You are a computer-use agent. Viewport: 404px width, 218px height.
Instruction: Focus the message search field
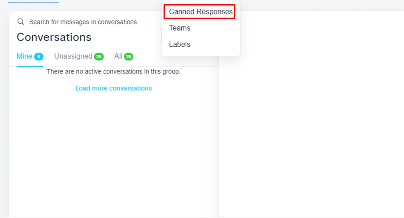83,22
